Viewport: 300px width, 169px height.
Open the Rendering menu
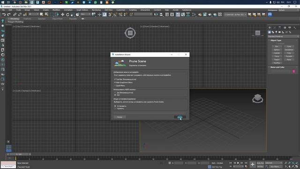tap(96, 10)
